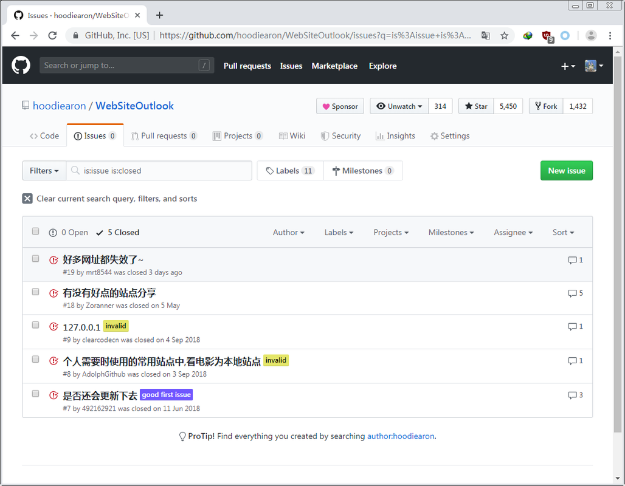Click the magnifier icon in issue filter
Screen dimensions: 625x486
tap(75, 171)
